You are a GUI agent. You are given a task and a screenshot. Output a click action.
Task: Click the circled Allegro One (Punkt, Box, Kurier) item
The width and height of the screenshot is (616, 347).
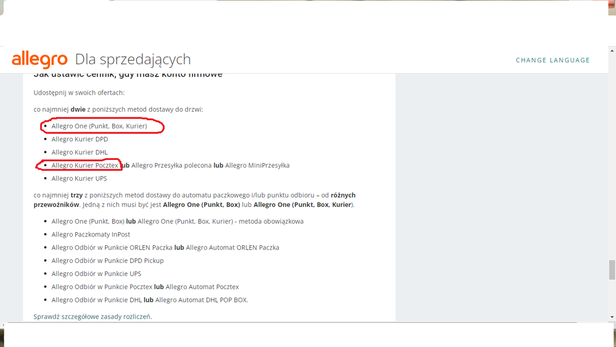[x=99, y=126]
